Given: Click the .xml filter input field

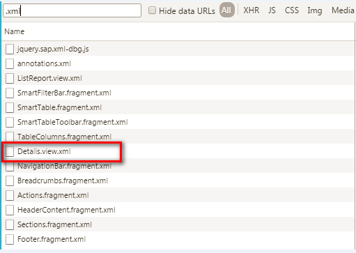Looking at the screenshot, I should (72, 10).
